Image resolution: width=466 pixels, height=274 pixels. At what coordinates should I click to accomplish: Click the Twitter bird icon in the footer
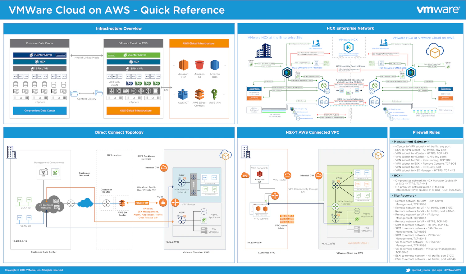[x=408, y=270]
